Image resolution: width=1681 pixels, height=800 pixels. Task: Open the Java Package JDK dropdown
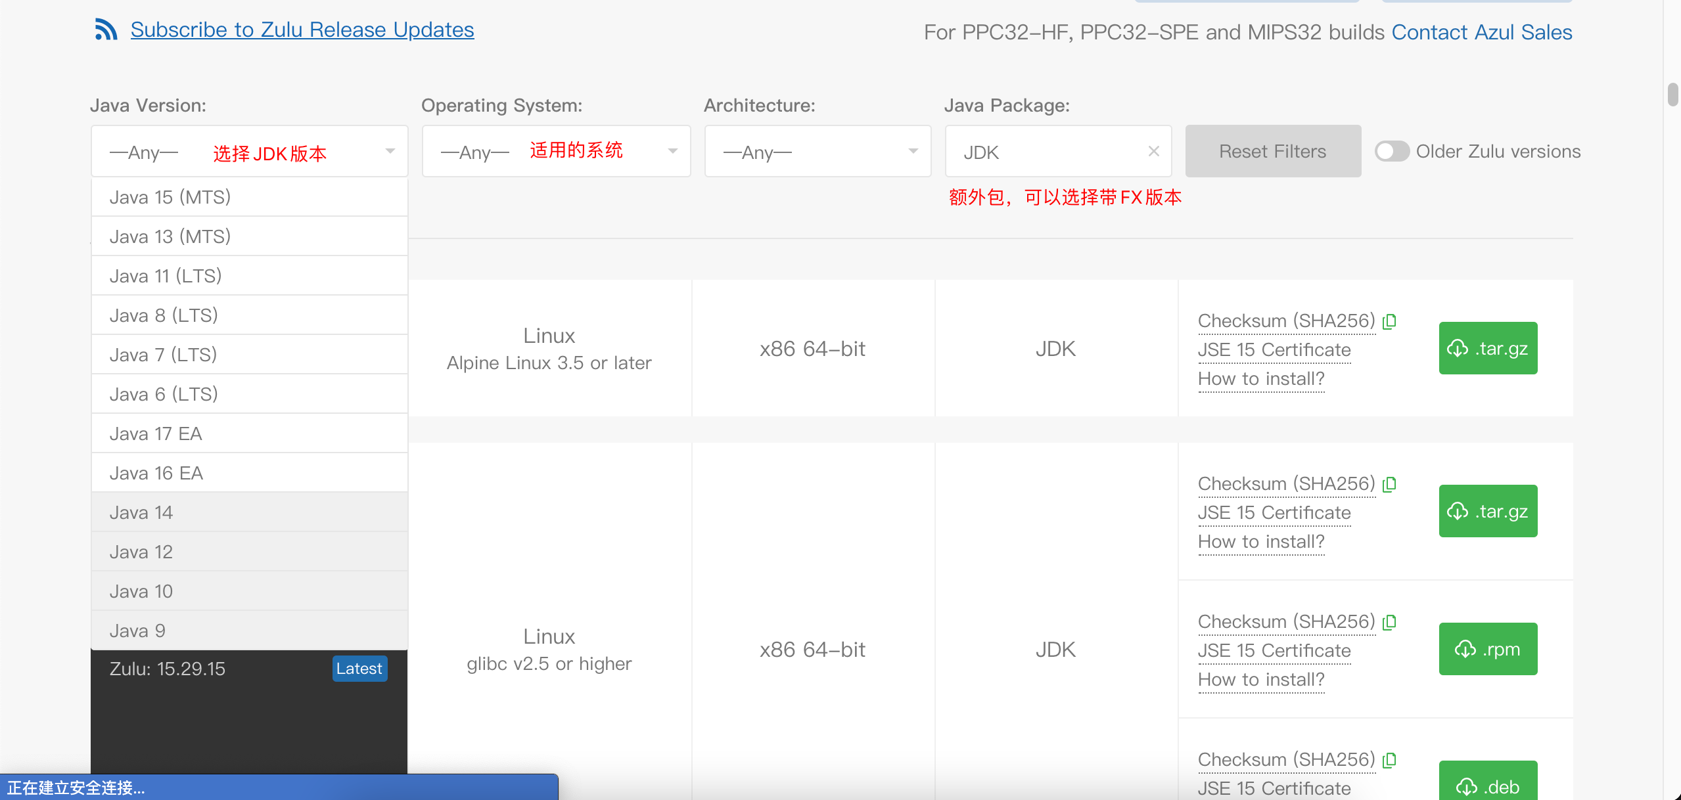coord(1058,151)
